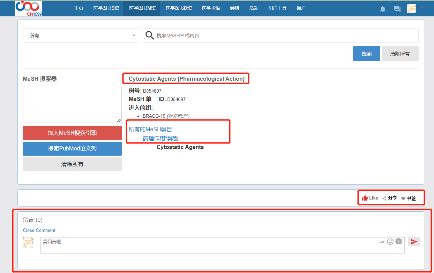Open the notifications bell icon
This screenshot has height=273, width=434.
point(383,9)
